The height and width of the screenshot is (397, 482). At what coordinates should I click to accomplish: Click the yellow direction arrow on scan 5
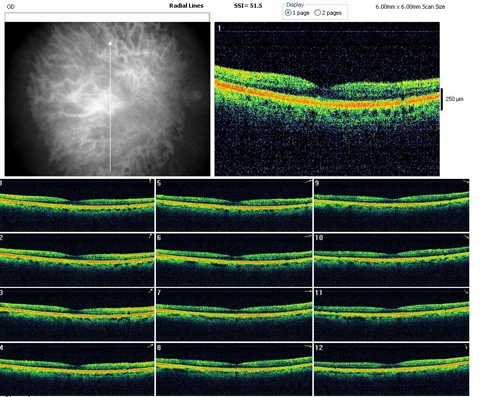tap(308, 181)
